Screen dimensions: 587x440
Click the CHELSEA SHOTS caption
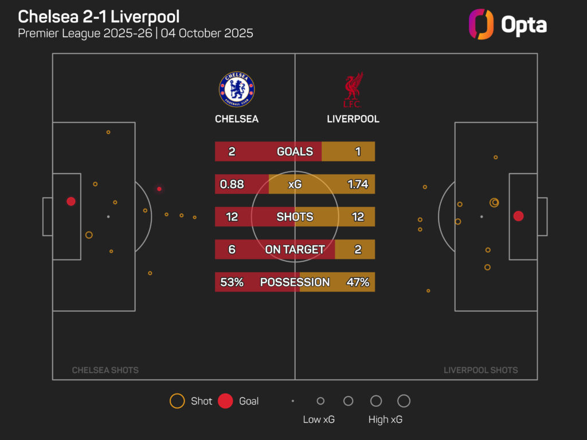click(x=105, y=370)
